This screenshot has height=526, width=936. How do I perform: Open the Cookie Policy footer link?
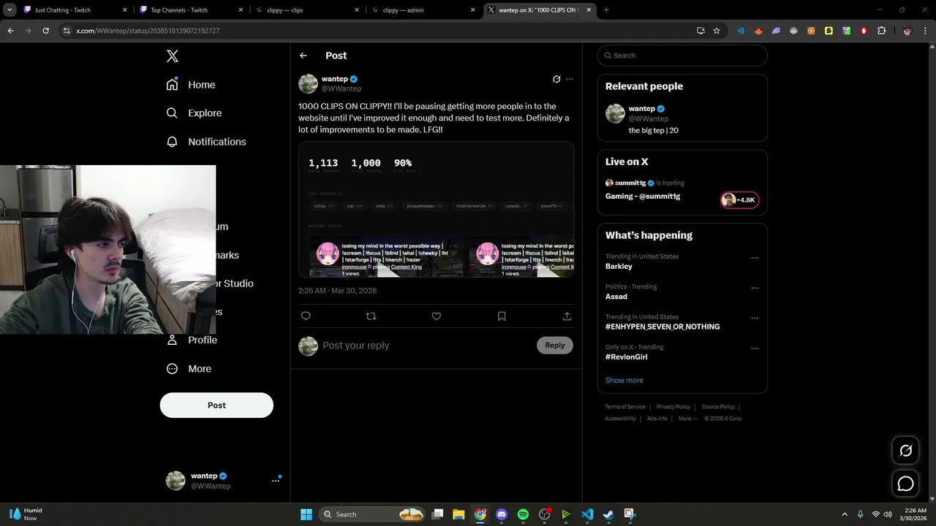point(718,407)
